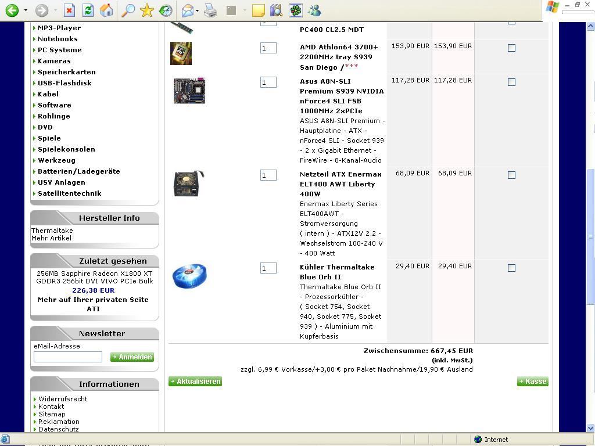
Task: Open the Satellitentechnik category
Action: click(x=70, y=193)
